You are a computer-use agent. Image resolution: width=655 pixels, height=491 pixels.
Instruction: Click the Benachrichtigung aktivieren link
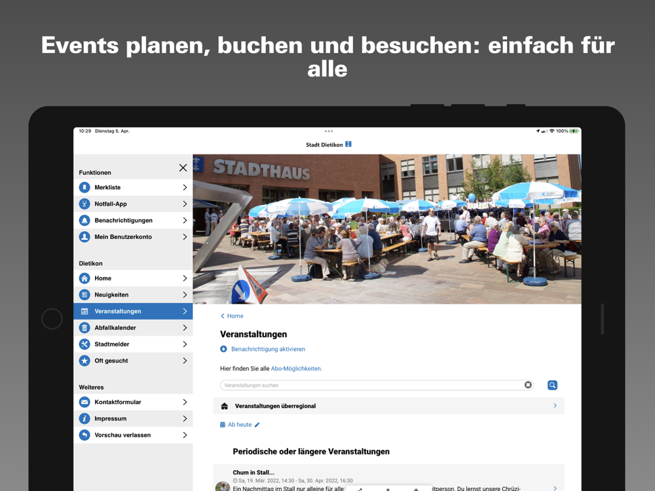[268, 349]
